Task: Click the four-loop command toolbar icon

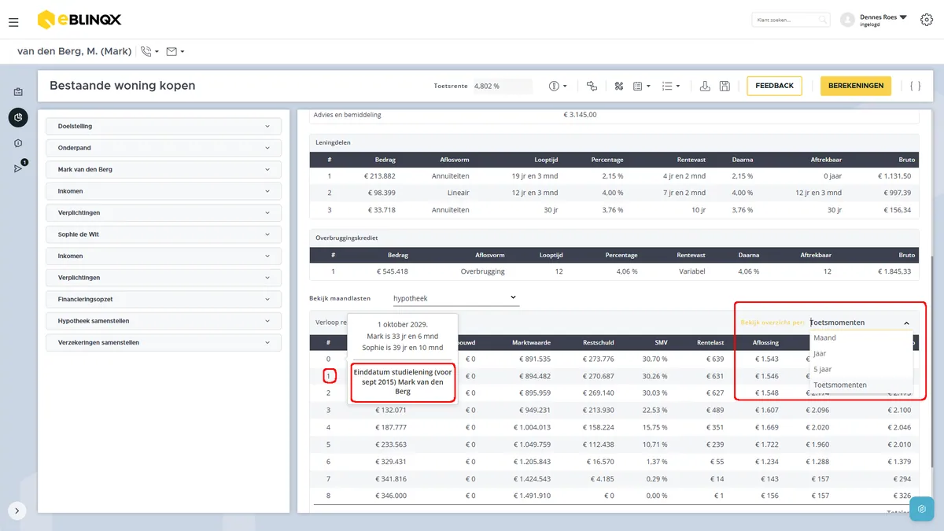Action: pyautogui.click(x=618, y=86)
